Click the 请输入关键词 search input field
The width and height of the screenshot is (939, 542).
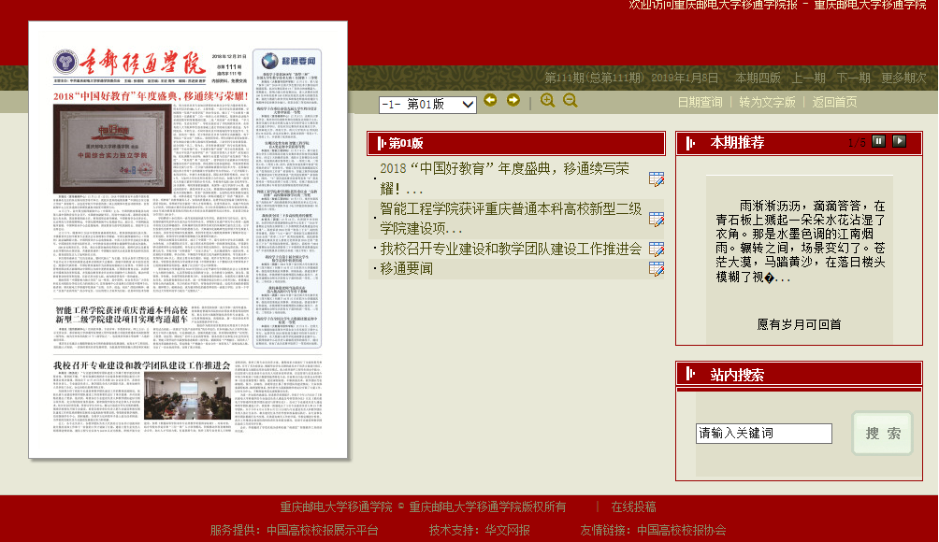pyautogui.click(x=763, y=434)
